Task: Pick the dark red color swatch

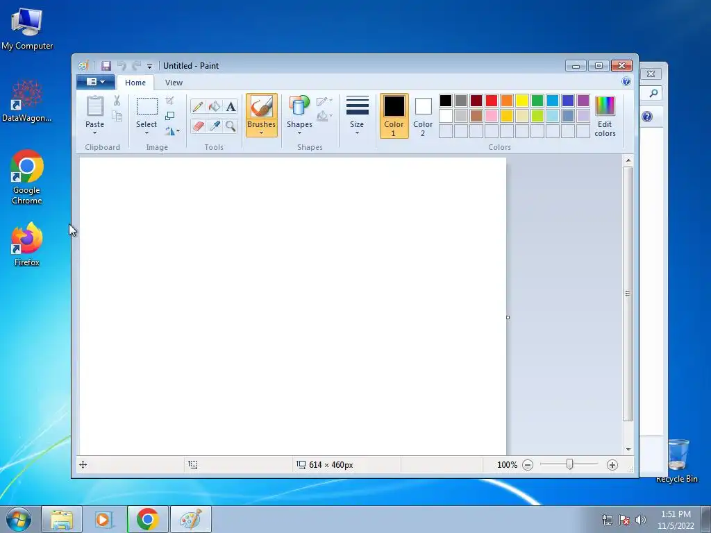Action: pos(476,101)
